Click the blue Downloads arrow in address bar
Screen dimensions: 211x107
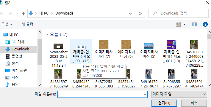tap(31, 13)
